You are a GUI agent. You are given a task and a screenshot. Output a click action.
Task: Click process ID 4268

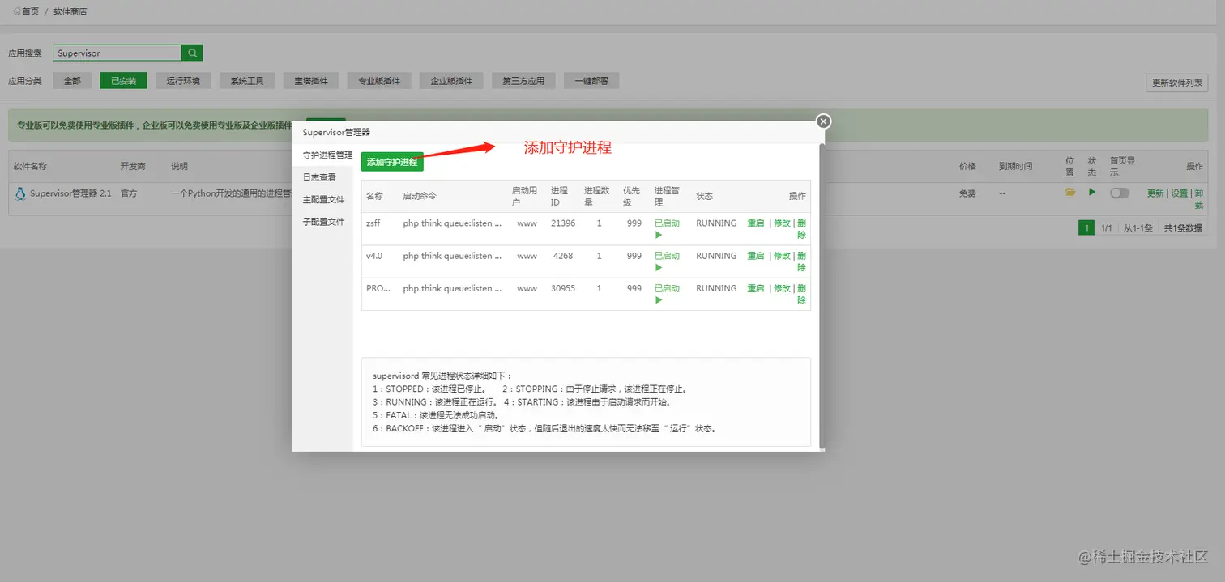coord(563,255)
